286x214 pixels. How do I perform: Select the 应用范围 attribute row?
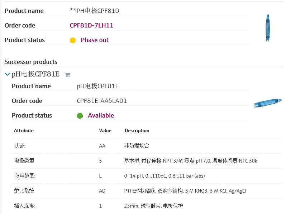[25, 176]
